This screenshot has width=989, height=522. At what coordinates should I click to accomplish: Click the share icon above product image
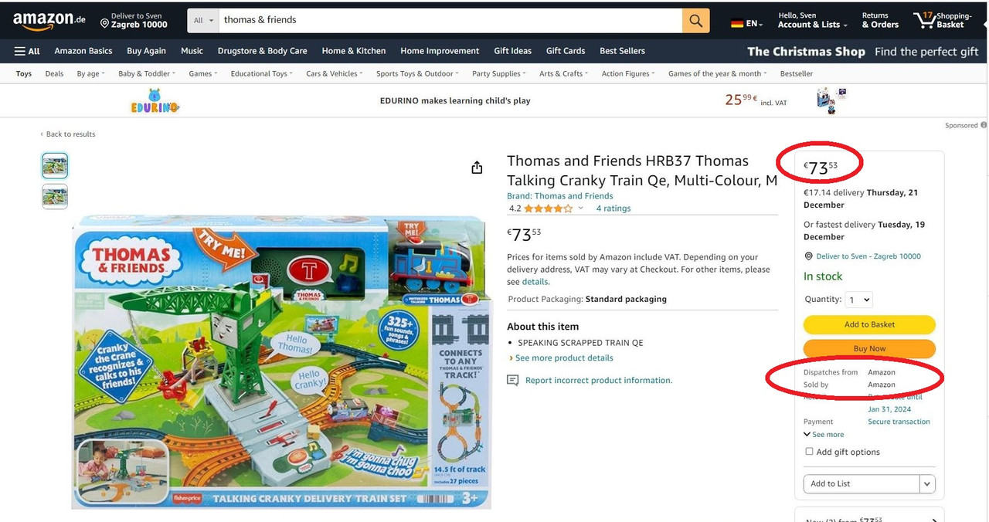click(x=477, y=168)
